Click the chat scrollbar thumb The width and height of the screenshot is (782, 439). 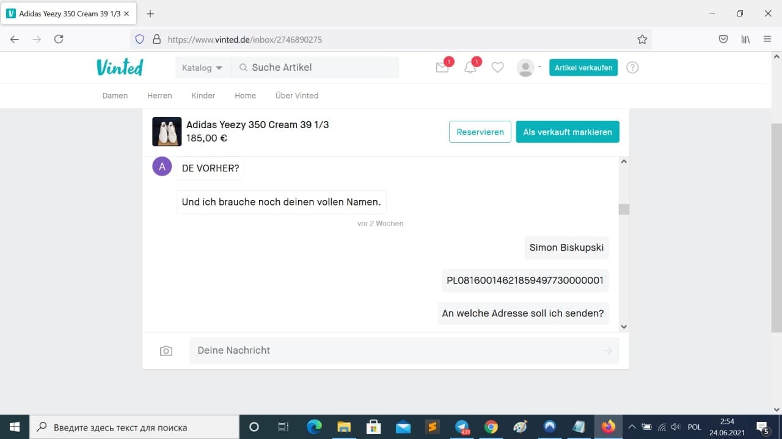624,209
